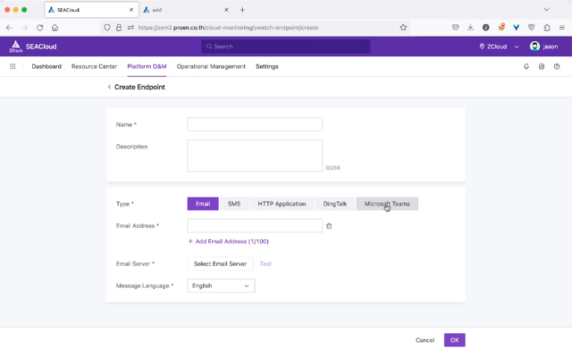Viewport: 572px width, 349px height.
Task: Close the SEACloud browser tab
Action: click(x=131, y=10)
